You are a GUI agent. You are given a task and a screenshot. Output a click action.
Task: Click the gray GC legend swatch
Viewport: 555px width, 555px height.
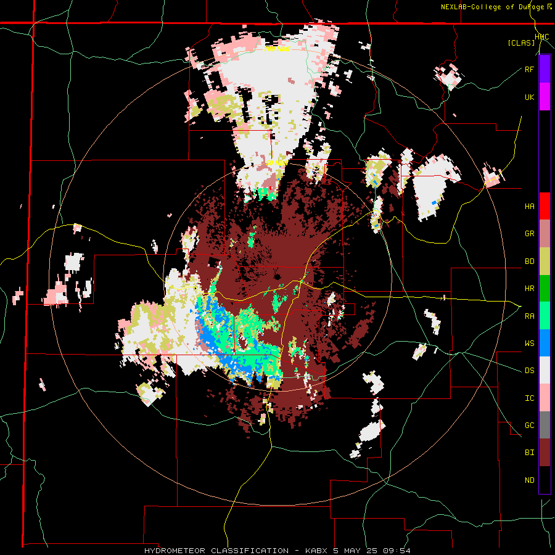[x=545, y=425]
